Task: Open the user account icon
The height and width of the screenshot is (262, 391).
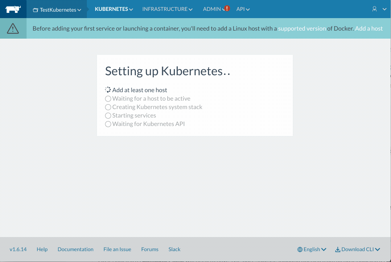Action: click(x=374, y=9)
